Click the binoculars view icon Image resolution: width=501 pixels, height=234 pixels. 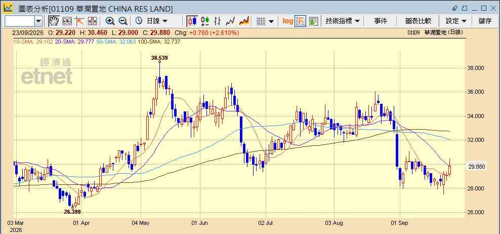[x=67, y=21]
